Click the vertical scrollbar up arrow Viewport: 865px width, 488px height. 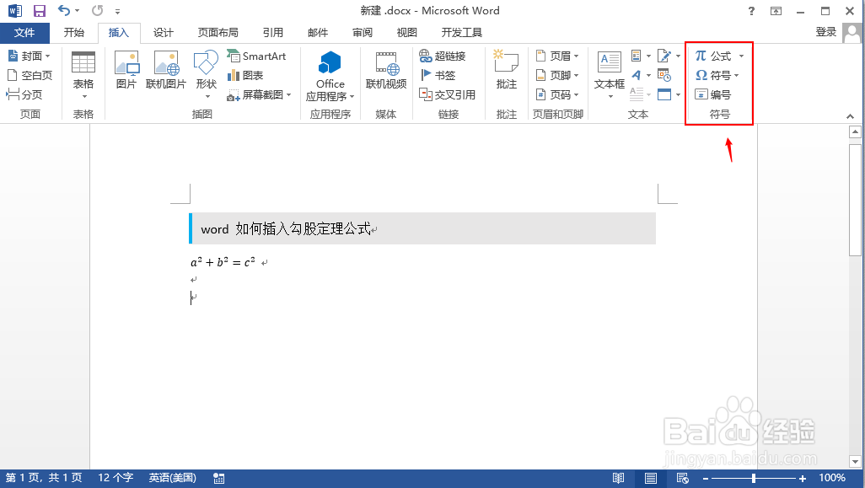click(x=855, y=131)
